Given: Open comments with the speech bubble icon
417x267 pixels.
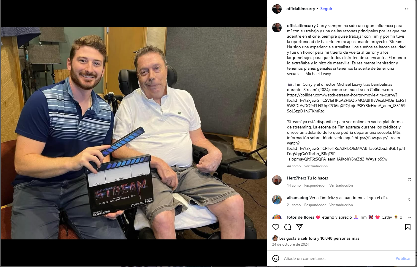Looking at the screenshot, I should point(288,227).
